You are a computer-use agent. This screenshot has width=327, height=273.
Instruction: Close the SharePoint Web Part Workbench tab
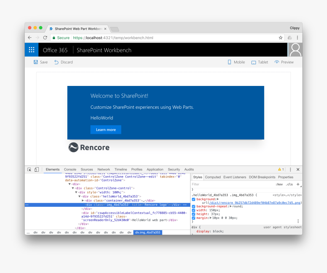(x=105, y=29)
